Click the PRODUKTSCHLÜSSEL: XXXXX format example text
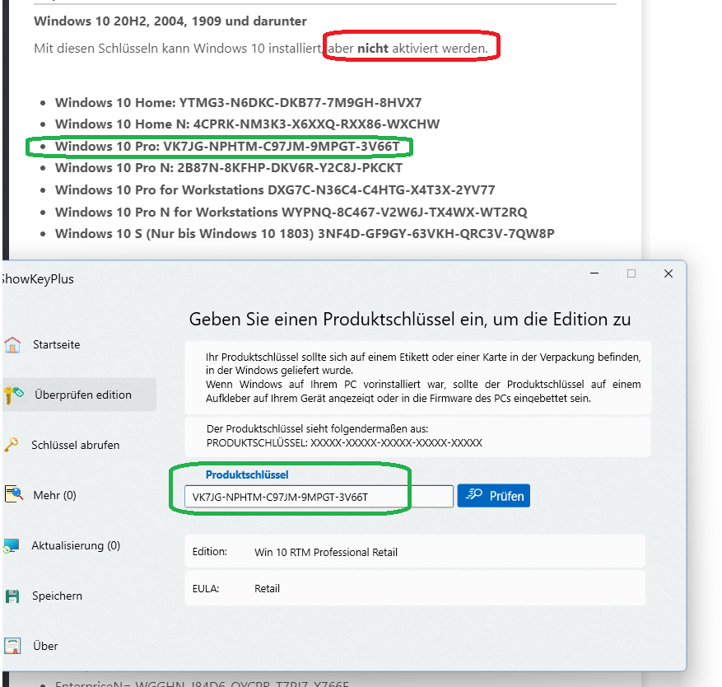Viewport: 722px width, 687px height. point(344,443)
